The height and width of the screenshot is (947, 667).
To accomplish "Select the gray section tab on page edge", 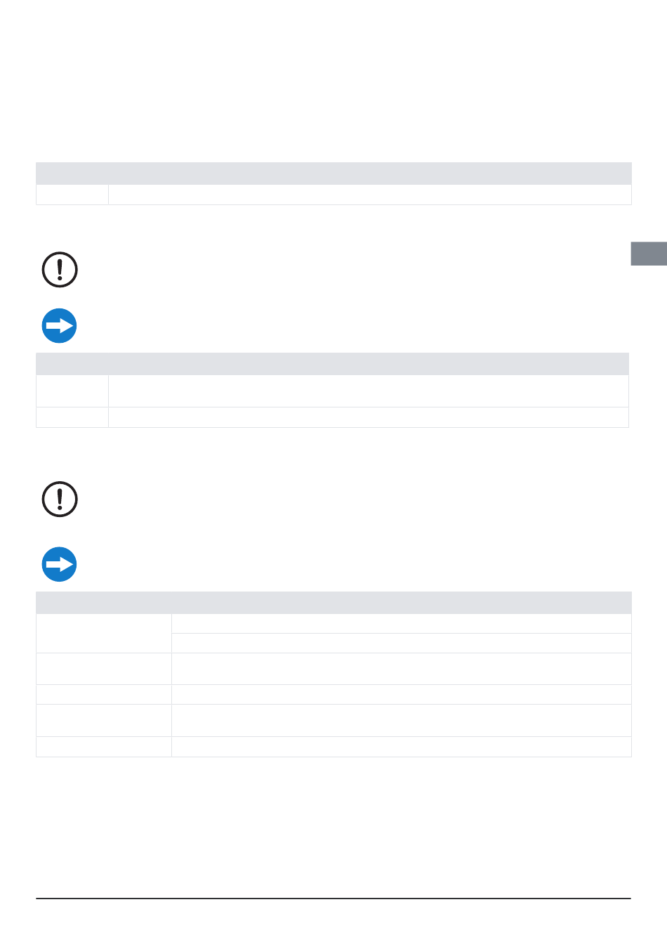I will tap(649, 254).
